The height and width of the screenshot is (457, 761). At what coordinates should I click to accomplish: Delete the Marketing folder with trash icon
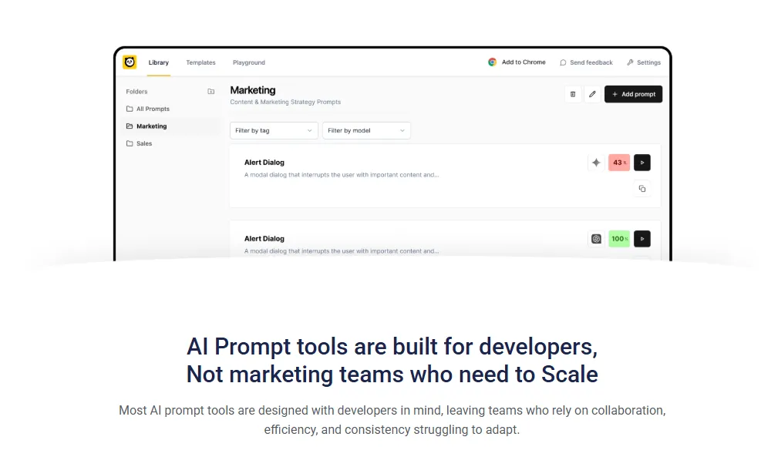(572, 94)
